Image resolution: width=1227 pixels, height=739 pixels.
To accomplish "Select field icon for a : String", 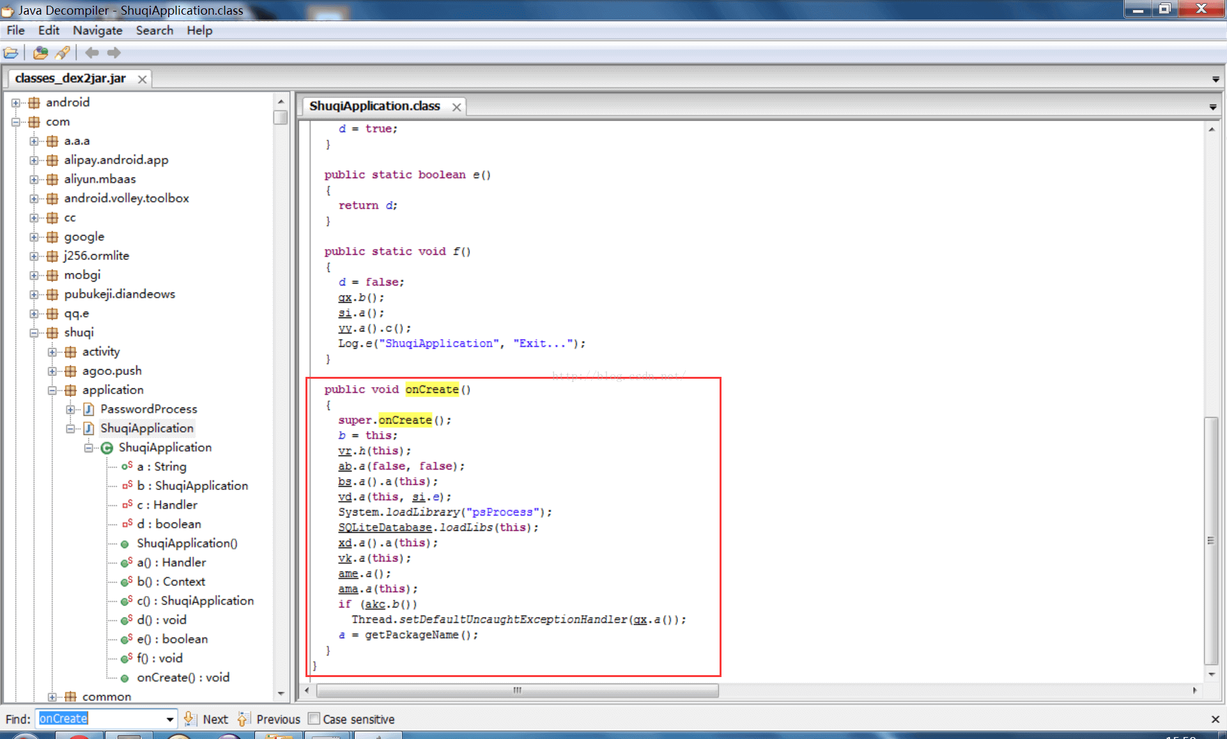I will 127,466.
